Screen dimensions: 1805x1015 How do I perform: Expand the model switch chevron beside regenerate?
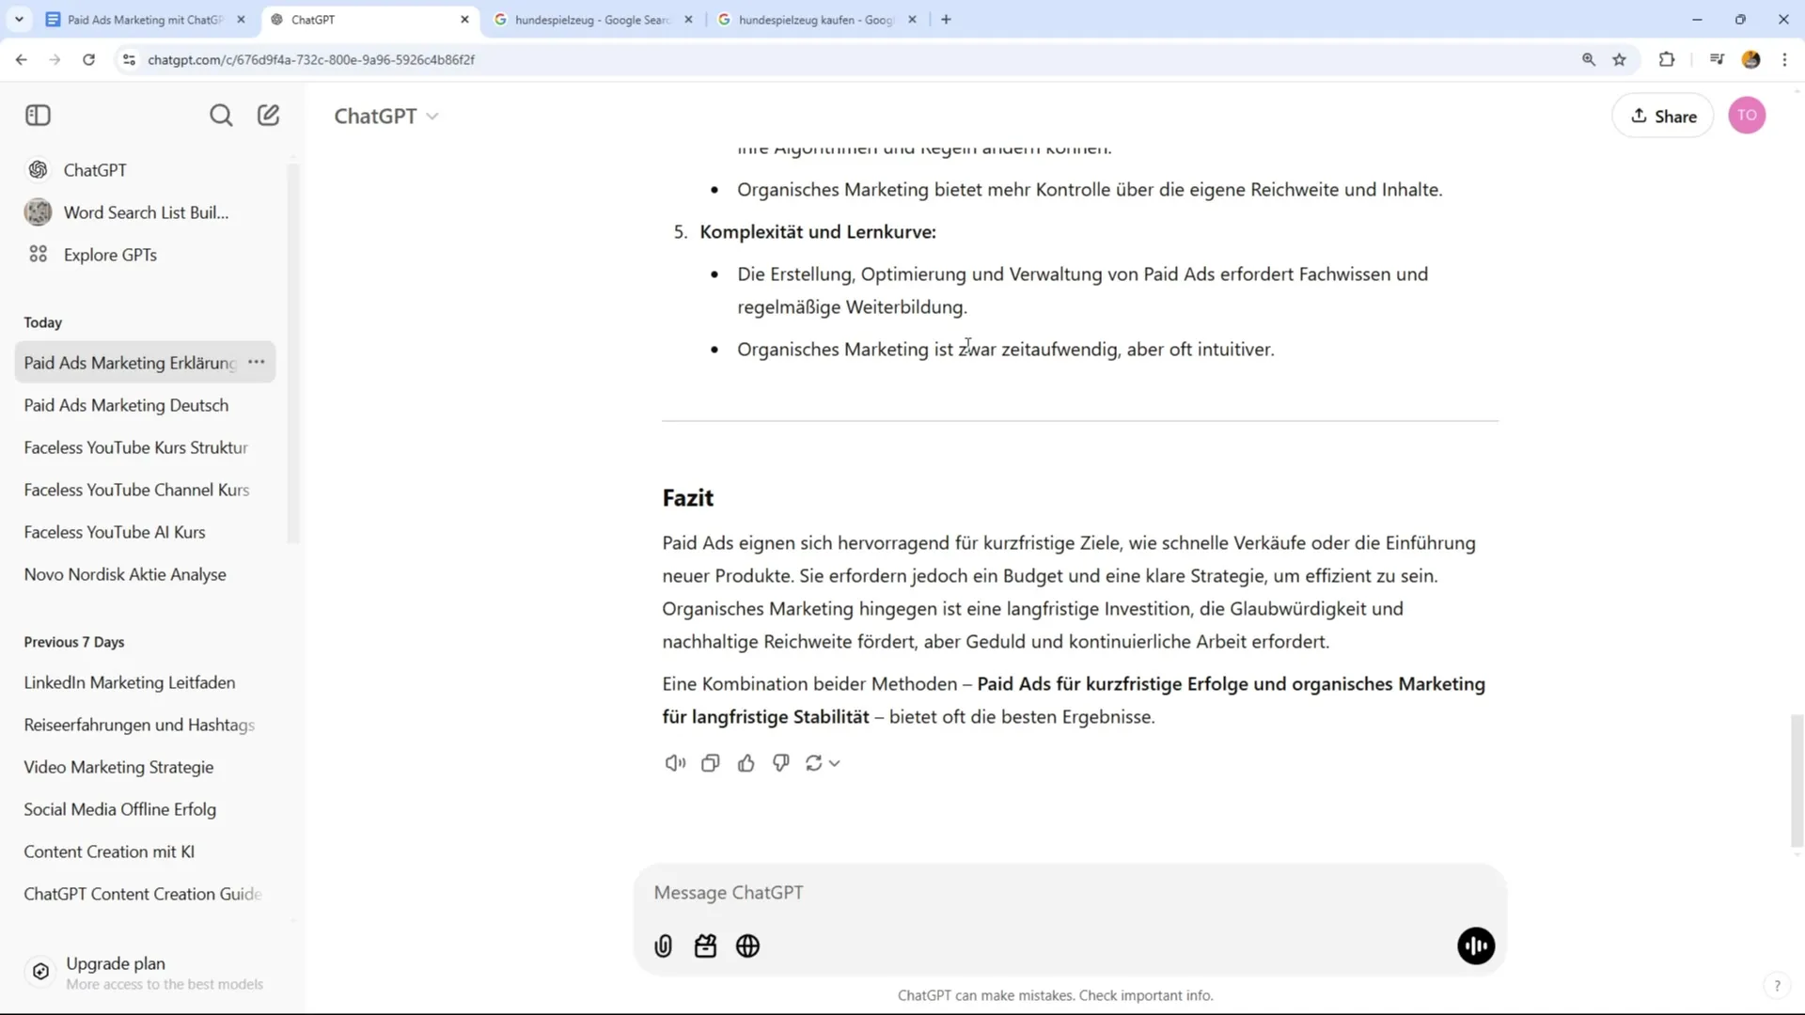click(834, 763)
